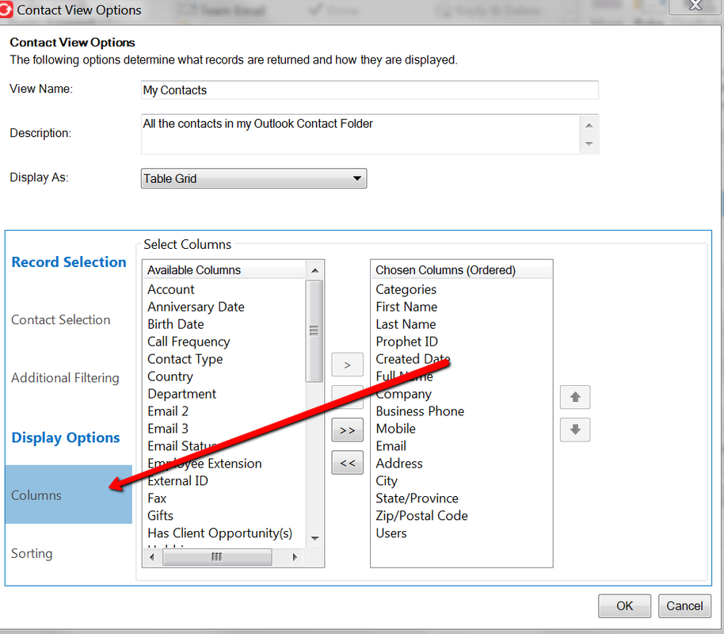724x634 pixels.
Task: Open the Display As dropdown
Action: pyautogui.click(x=253, y=178)
